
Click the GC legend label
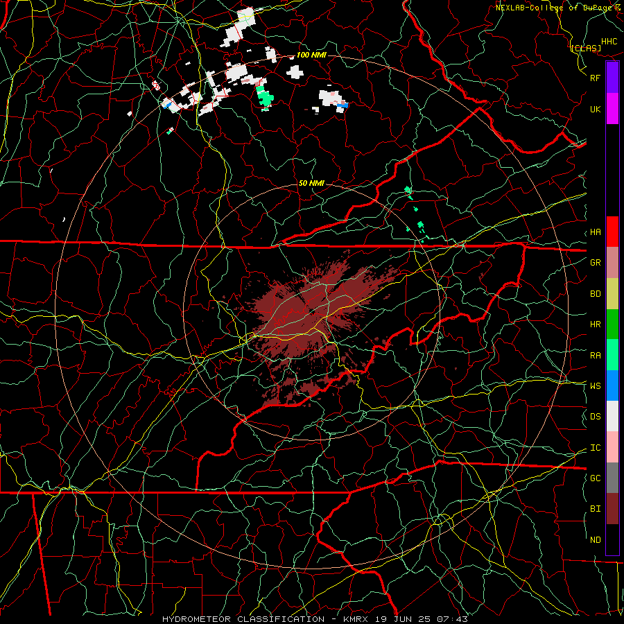pyautogui.click(x=595, y=478)
